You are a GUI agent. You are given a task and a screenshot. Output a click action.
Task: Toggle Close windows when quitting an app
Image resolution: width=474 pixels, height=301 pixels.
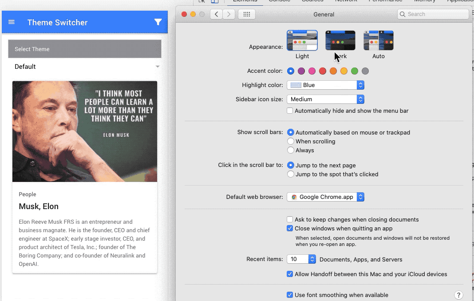pyautogui.click(x=290, y=228)
